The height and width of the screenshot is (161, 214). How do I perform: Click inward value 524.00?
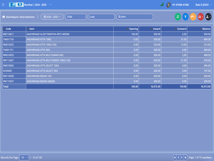(x=157, y=45)
